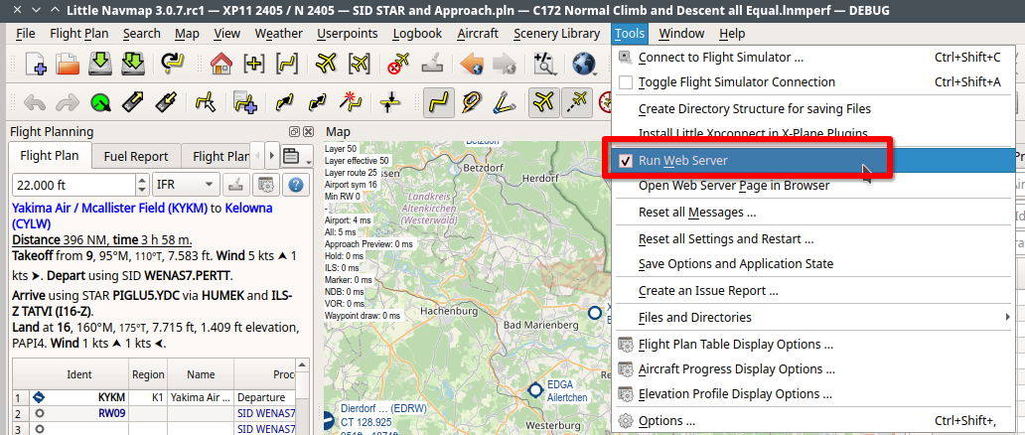Open the File menu
Viewport: 1025px width, 435px height.
[x=26, y=34]
